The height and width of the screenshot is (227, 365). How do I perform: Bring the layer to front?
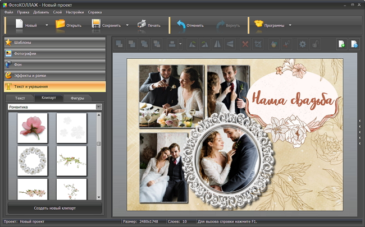click(119, 44)
